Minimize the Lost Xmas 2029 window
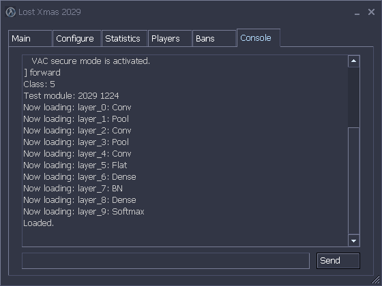Viewport: 382px width, 286px height. 357,14
